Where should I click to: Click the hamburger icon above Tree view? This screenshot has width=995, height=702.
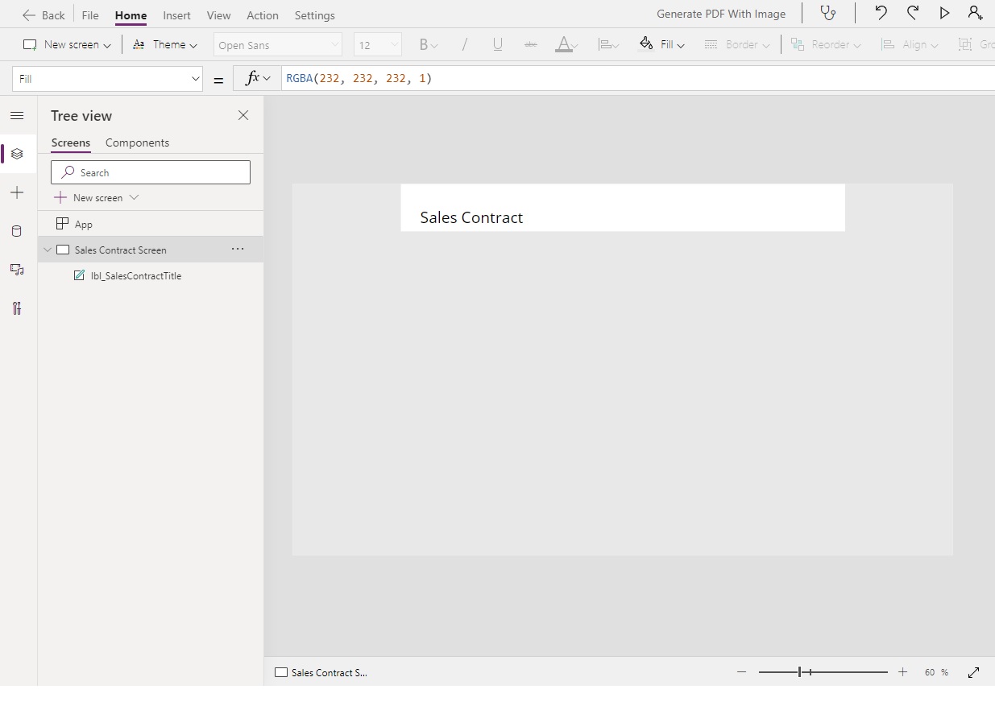click(x=17, y=115)
